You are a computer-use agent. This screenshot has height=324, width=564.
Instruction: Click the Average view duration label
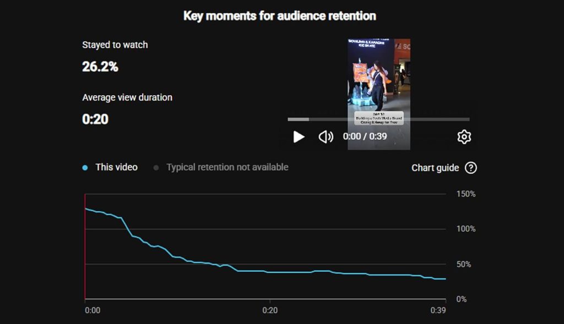[x=127, y=97]
